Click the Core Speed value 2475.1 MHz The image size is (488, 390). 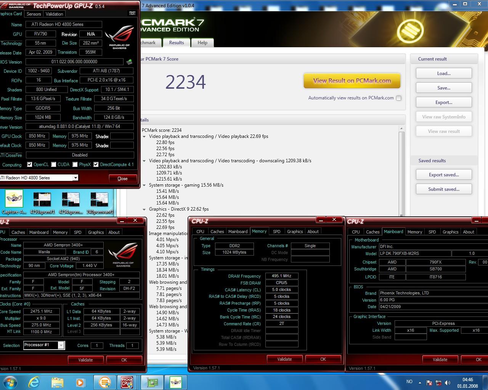pos(41,311)
